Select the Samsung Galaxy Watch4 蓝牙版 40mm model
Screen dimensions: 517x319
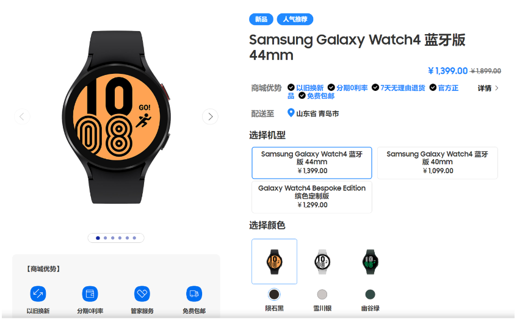point(437,163)
